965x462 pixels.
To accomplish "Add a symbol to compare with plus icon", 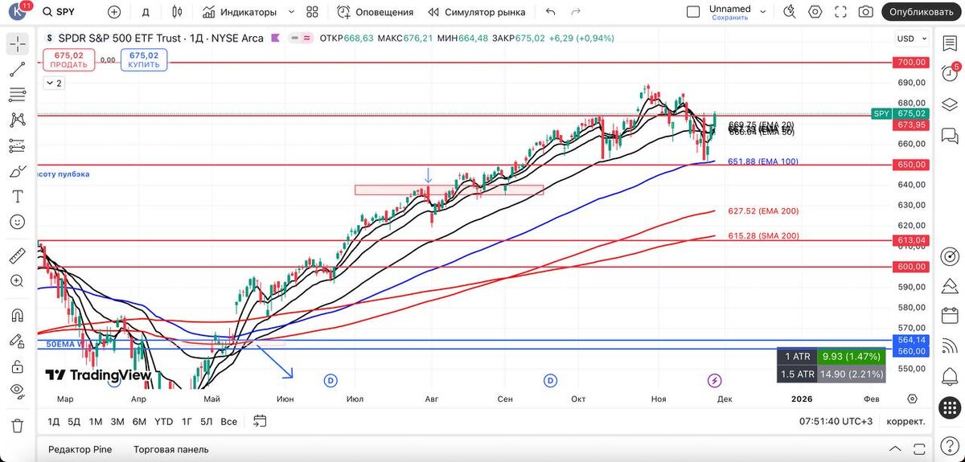I will pyautogui.click(x=114, y=12).
